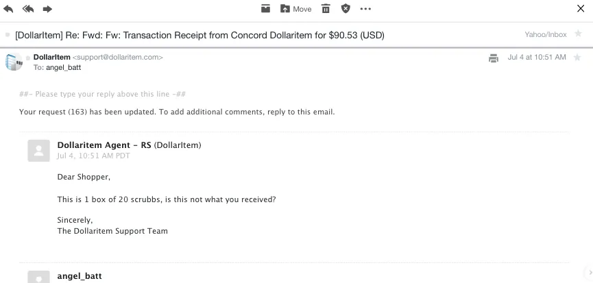Click the support@dollaritem.com address
The width and height of the screenshot is (593, 283).
point(117,58)
